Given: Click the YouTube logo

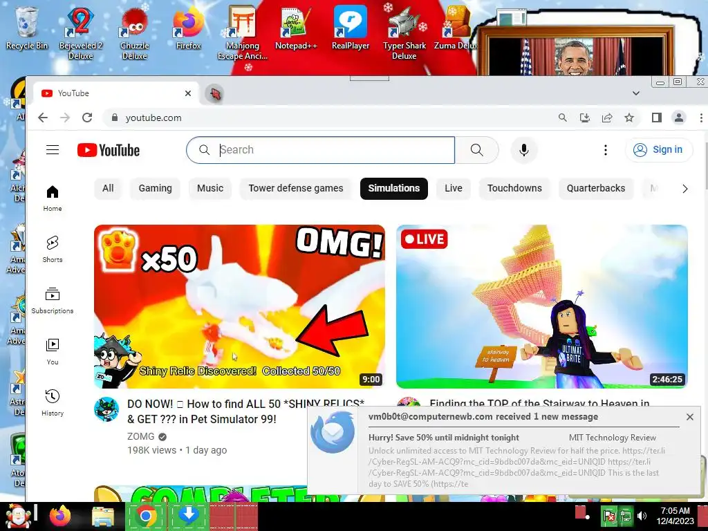Looking at the screenshot, I should pos(109,150).
